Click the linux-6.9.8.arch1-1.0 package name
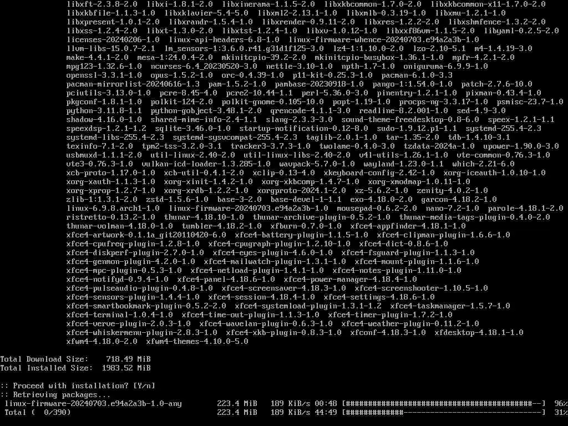This screenshot has width=568, height=426. (x=113, y=209)
